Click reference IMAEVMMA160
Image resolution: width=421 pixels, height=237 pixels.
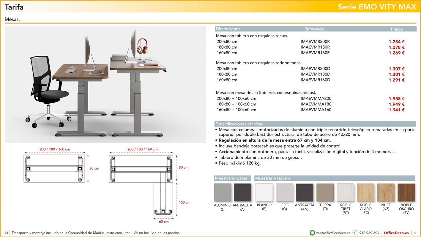316,110
